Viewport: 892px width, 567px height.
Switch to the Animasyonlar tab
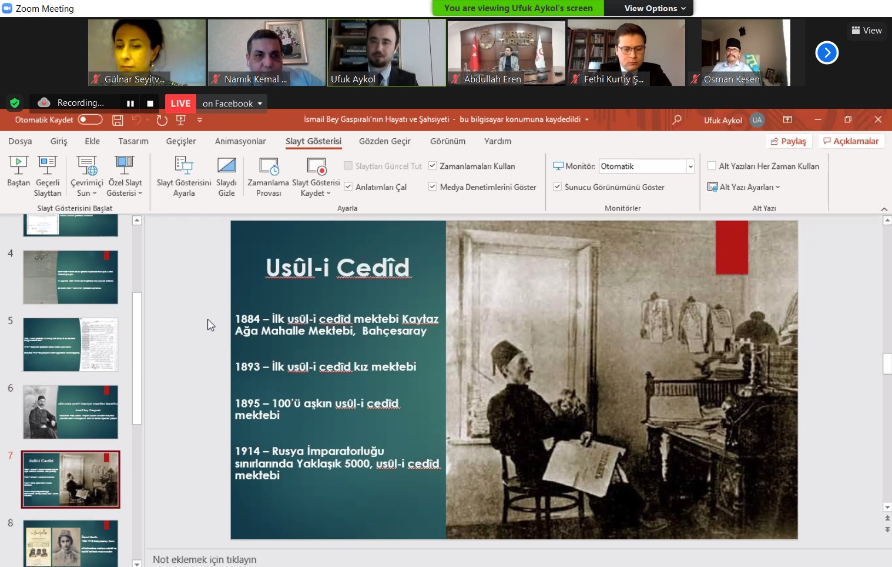click(240, 141)
